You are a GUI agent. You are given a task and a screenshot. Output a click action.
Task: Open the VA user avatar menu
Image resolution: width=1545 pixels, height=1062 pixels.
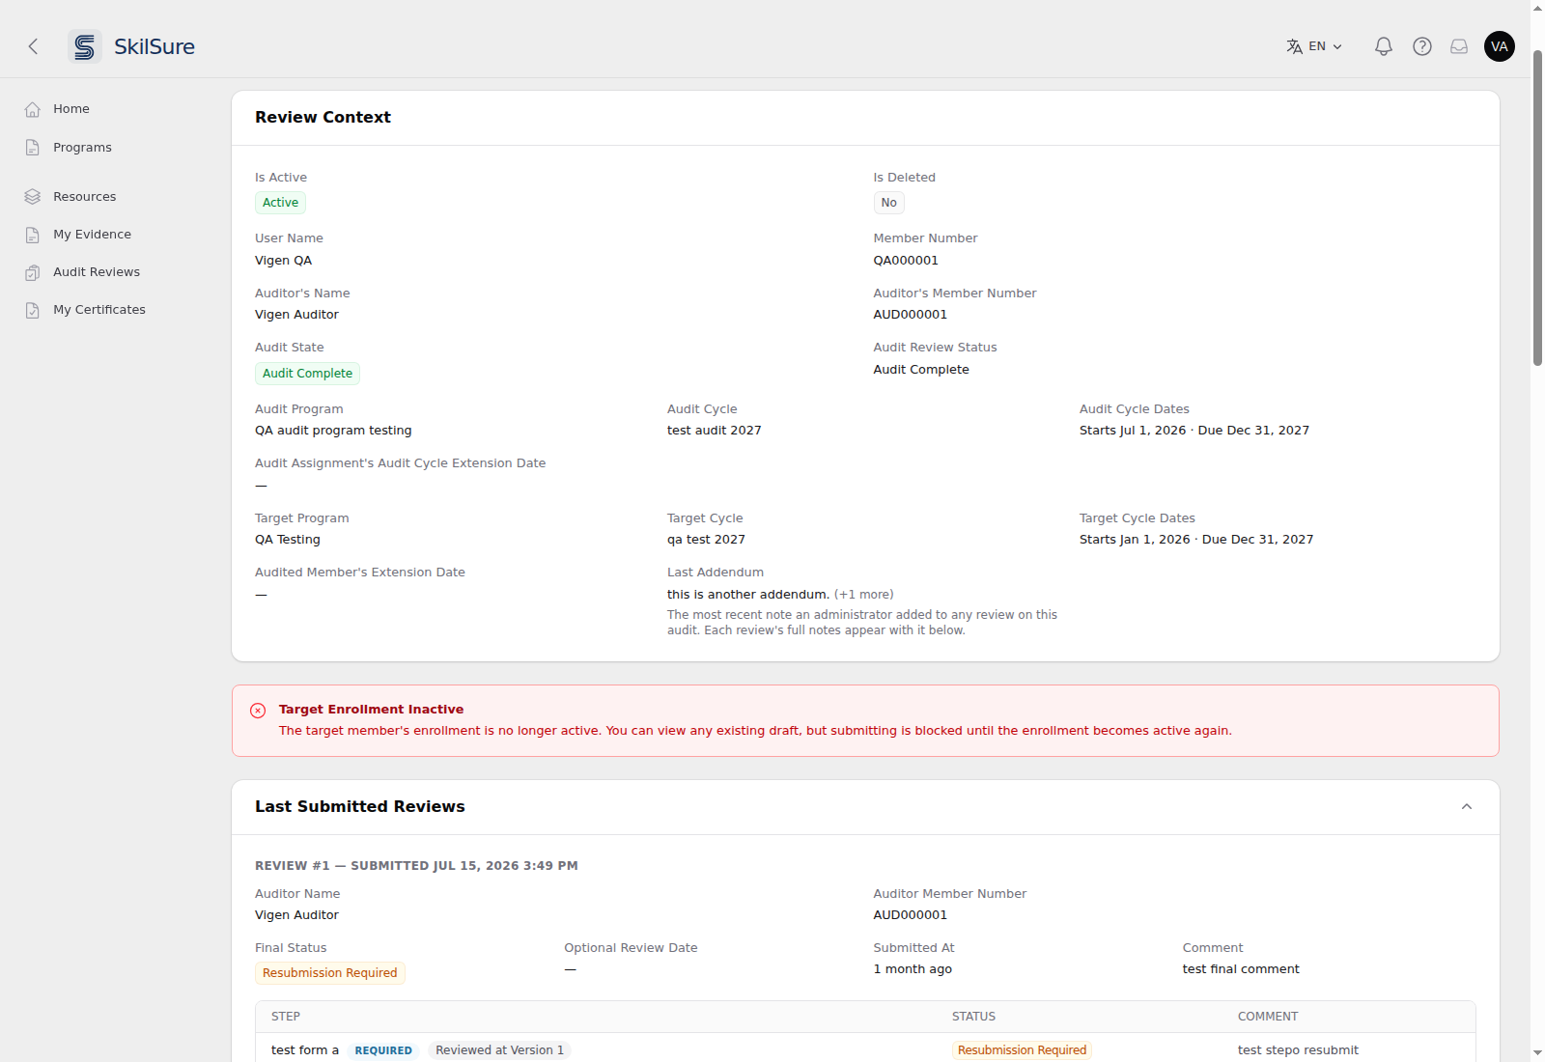tap(1500, 46)
